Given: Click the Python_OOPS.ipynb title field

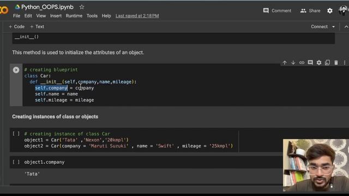Looking at the screenshot, I should [47, 7].
